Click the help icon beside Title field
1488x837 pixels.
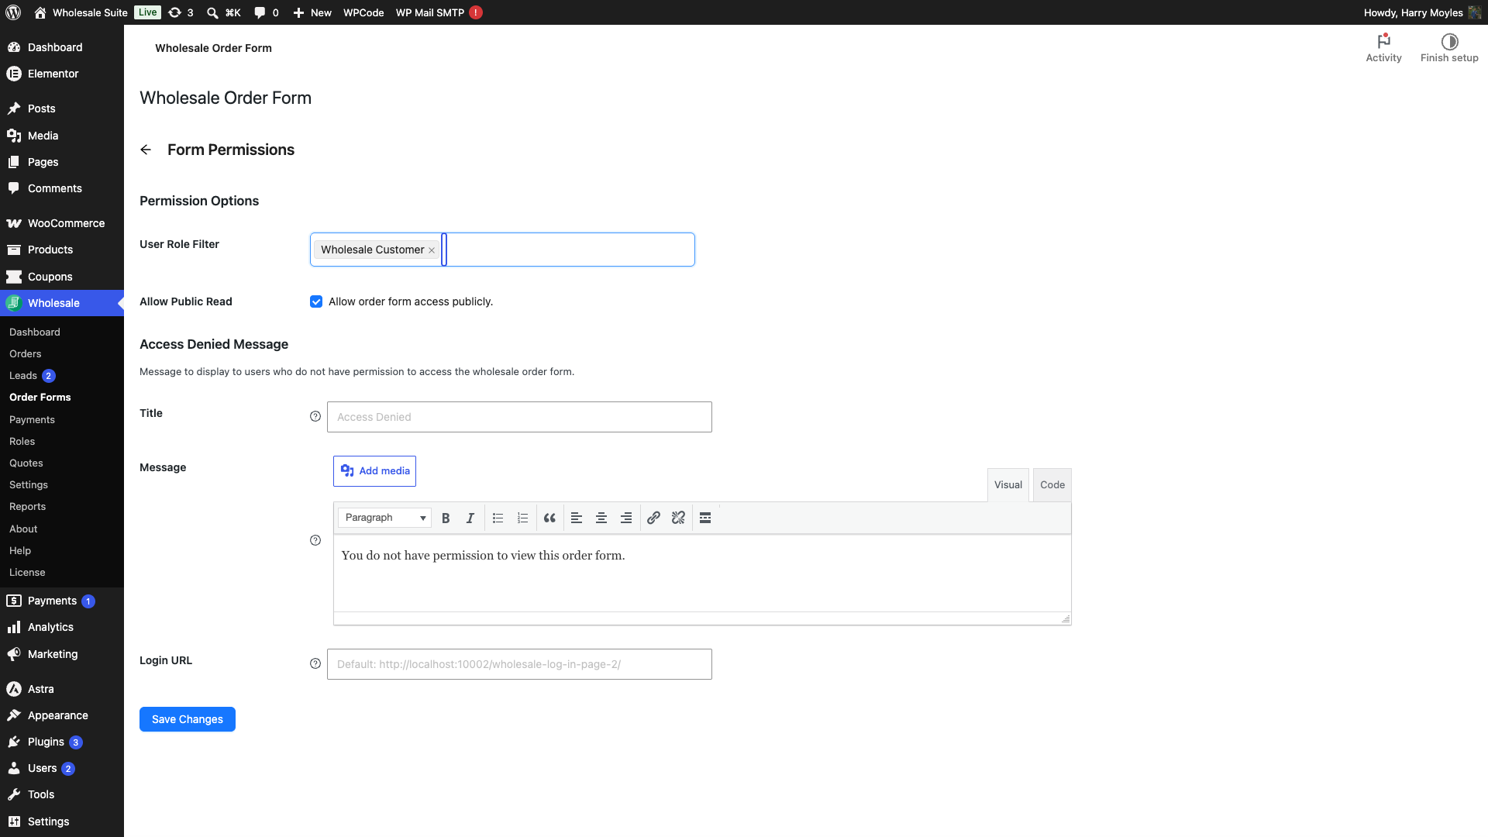[315, 416]
